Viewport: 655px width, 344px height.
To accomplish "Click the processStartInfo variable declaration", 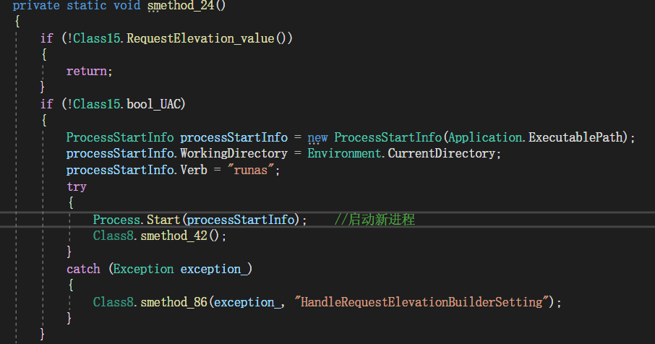I will click(234, 137).
